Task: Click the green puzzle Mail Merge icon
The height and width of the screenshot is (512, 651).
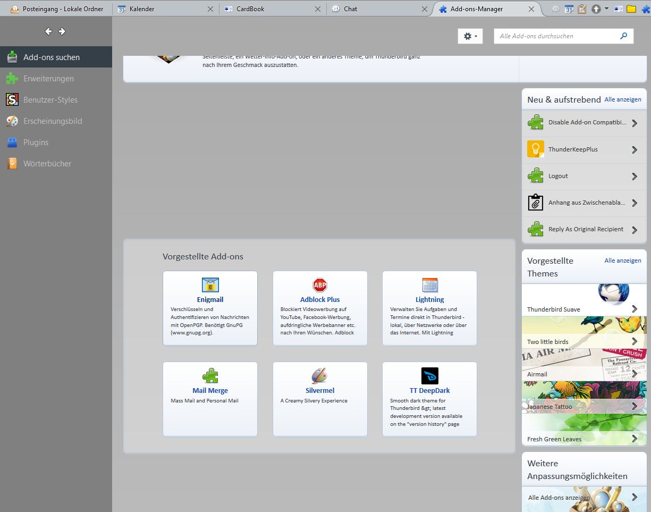Action: (x=210, y=376)
